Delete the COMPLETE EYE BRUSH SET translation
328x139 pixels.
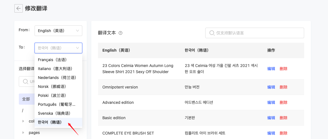(x=283, y=133)
